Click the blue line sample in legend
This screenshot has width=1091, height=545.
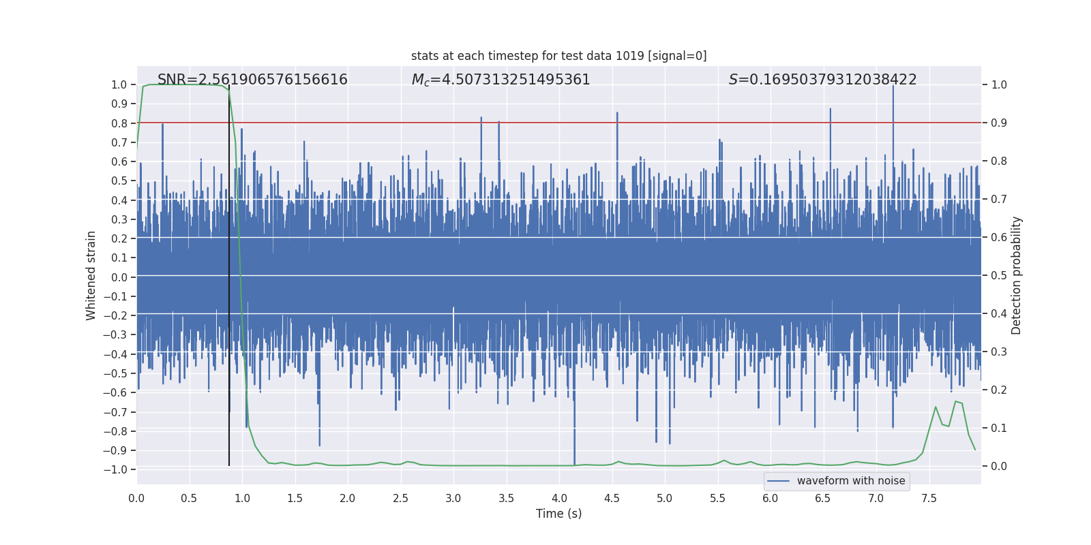[778, 481]
